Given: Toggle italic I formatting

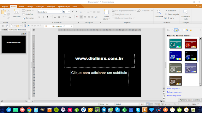Looking at the screenshot, I should 44,17.
